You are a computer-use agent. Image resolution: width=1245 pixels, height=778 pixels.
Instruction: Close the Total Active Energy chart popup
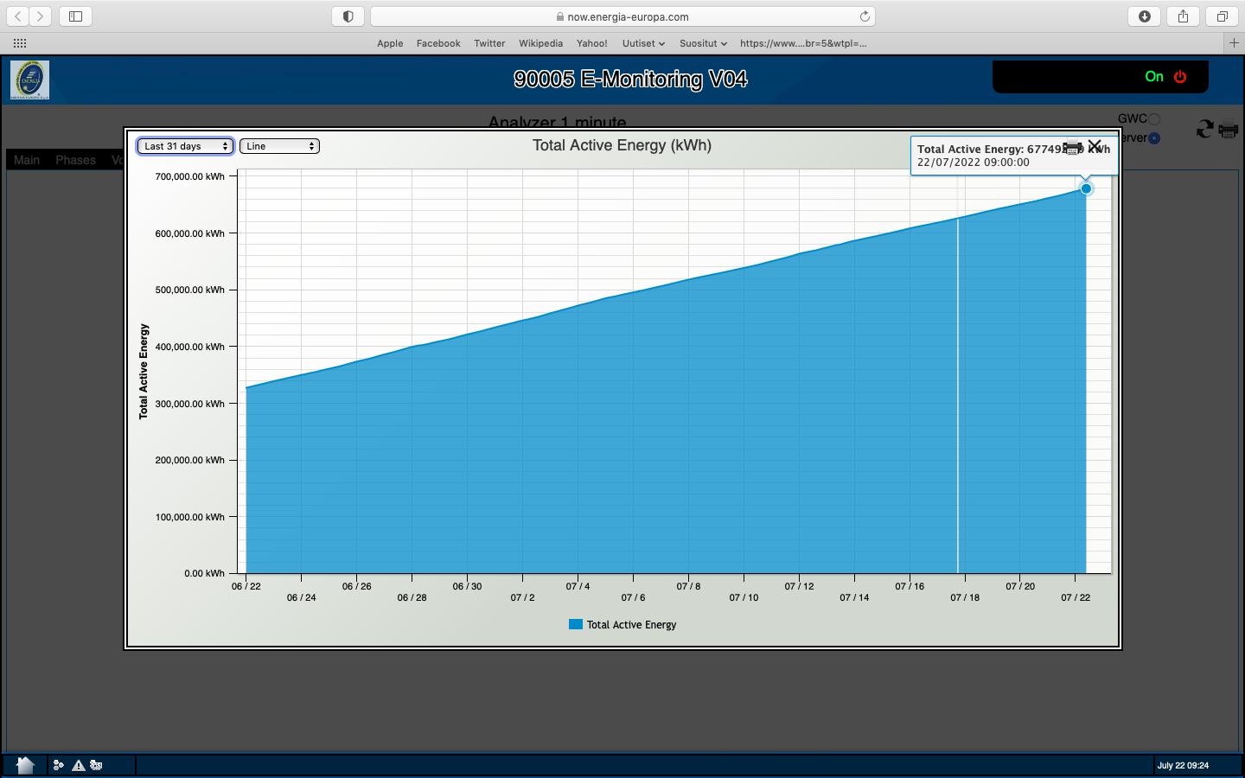coord(1095,146)
